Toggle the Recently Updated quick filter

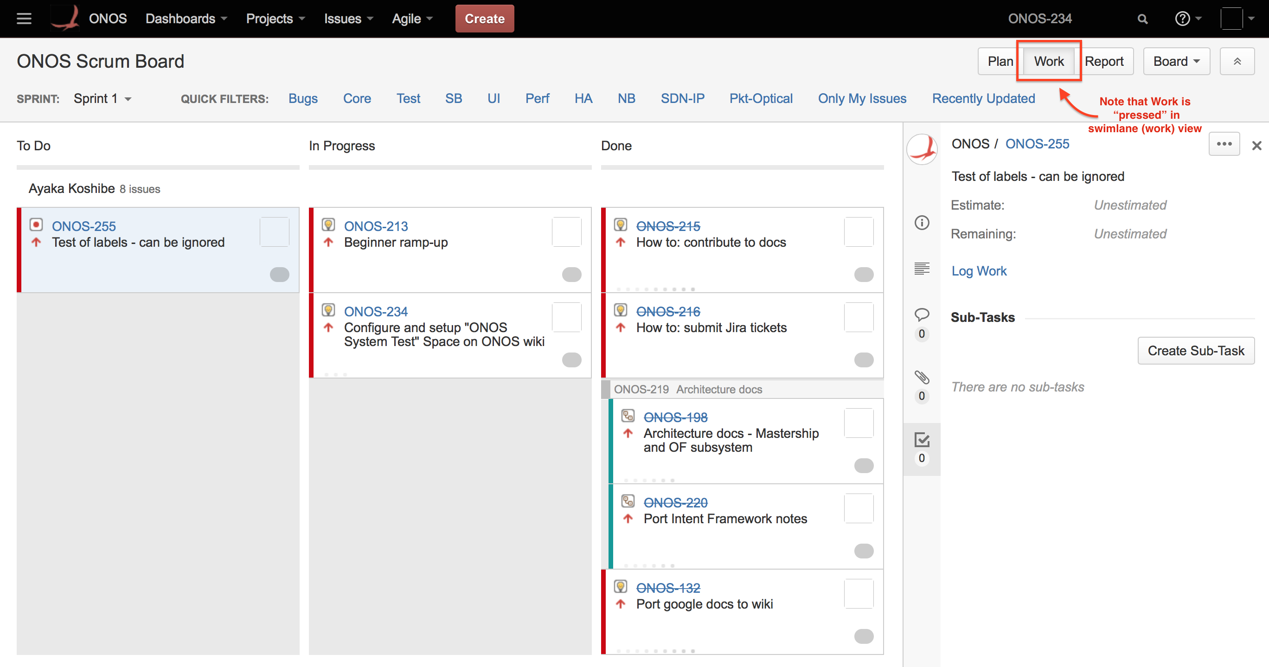click(x=983, y=98)
